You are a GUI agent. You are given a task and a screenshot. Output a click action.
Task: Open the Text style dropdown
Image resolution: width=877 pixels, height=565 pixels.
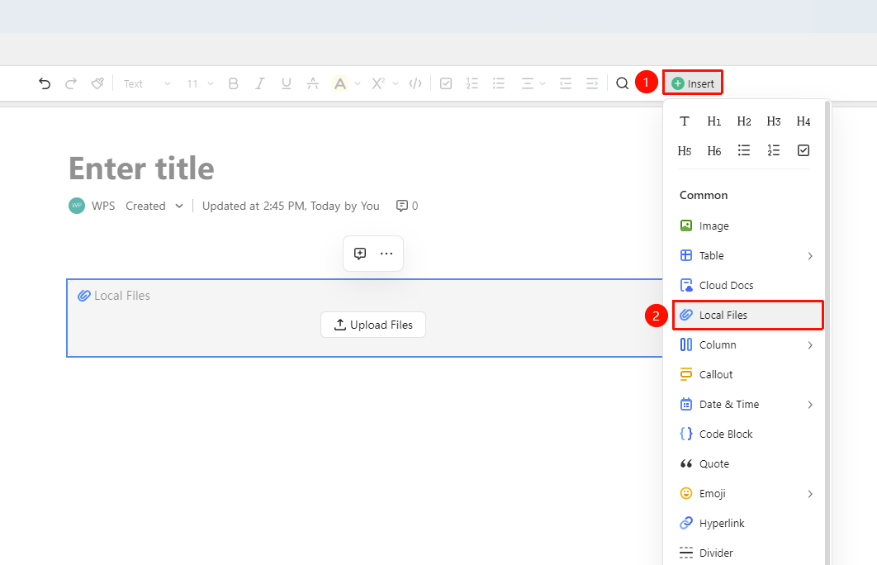coord(146,84)
